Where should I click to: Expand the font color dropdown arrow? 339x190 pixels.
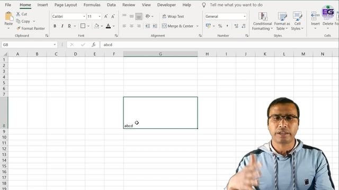coord(114,26)
